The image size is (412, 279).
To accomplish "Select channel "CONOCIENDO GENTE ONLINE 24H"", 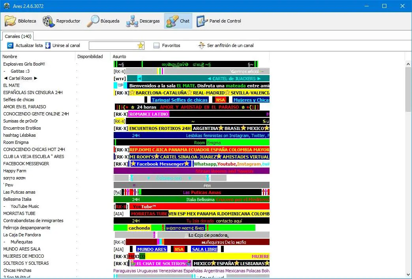I will [36, 114].
